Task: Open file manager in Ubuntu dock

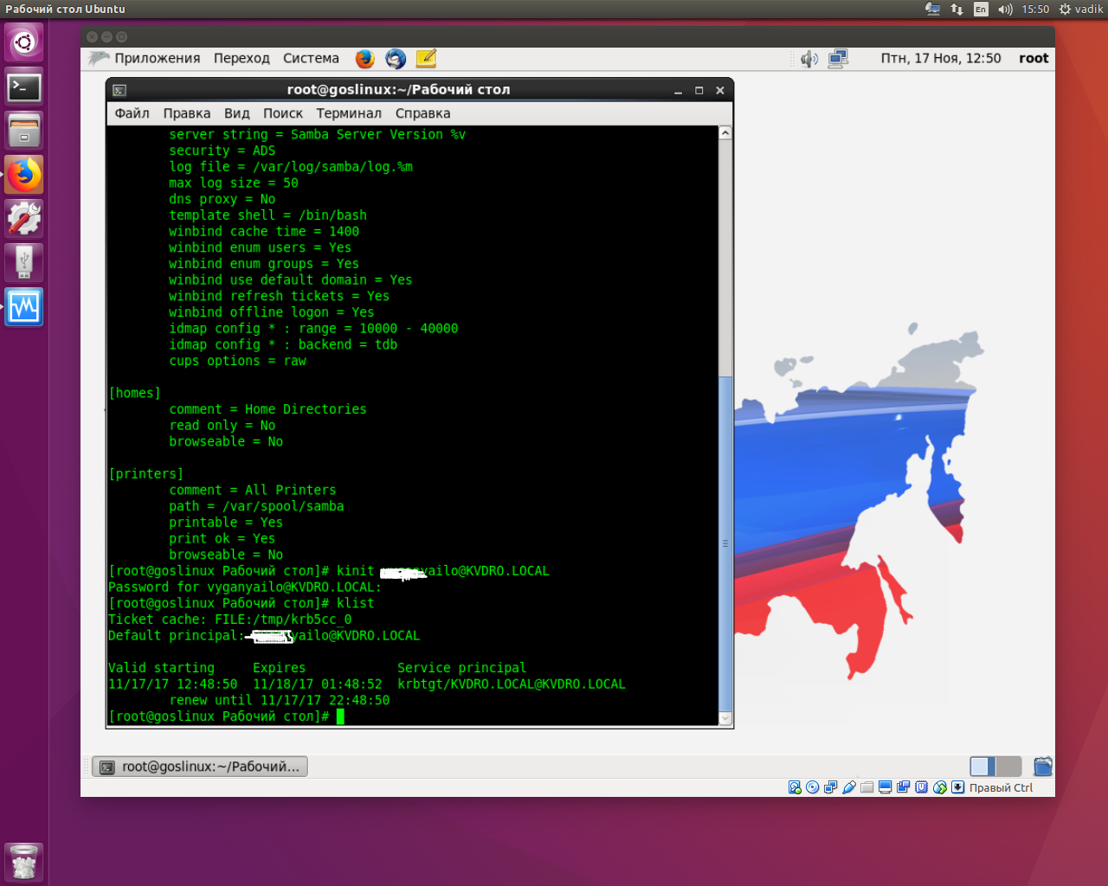Action: click(24, 132)
